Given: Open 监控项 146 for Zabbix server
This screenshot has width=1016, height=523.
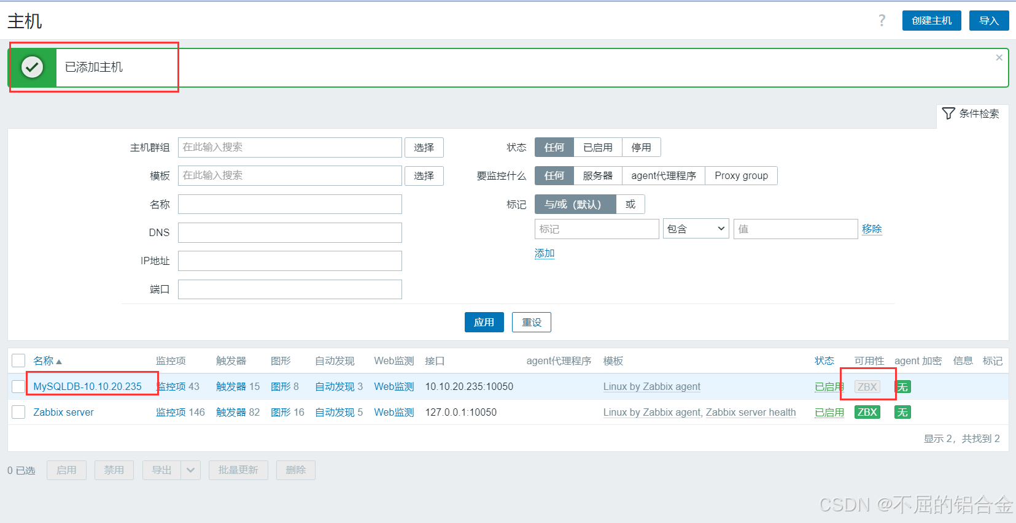Looking at the screenshot, I should click(171, 412).
